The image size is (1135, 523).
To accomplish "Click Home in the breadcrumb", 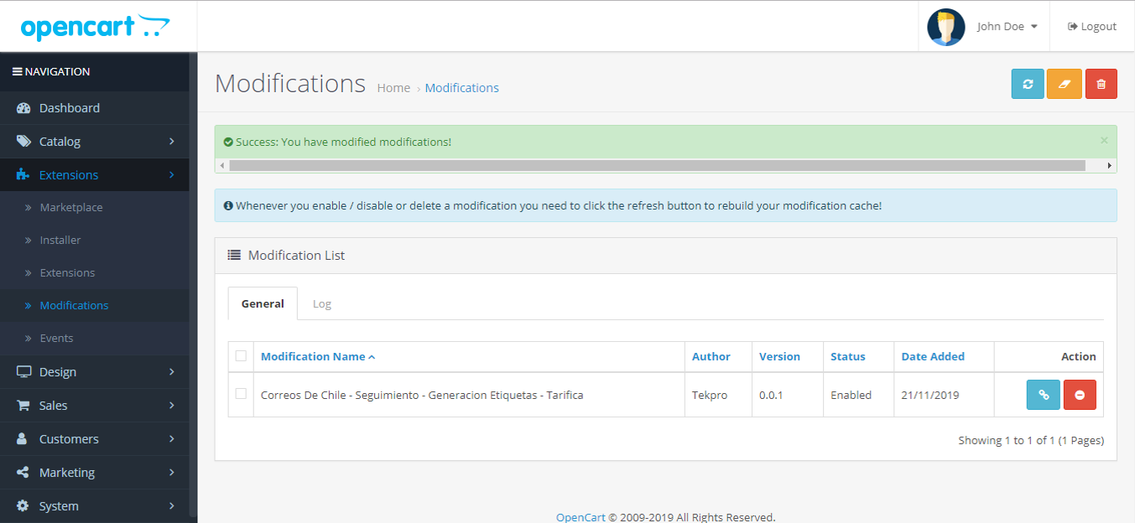I will 393,88.
